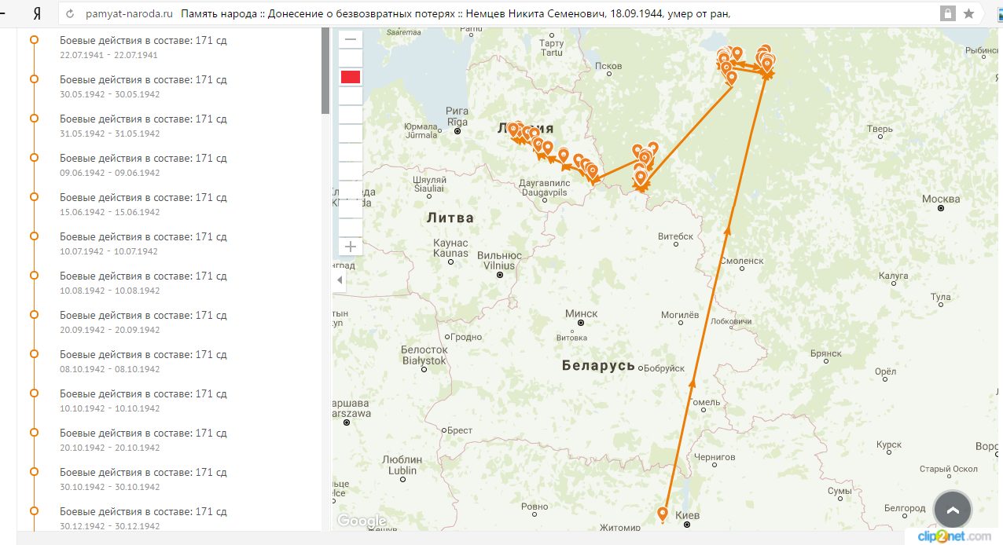The image size is (1003, 545).
Task: Select timeline marker for 10.08.1942
Action: [x=34, y=275]
